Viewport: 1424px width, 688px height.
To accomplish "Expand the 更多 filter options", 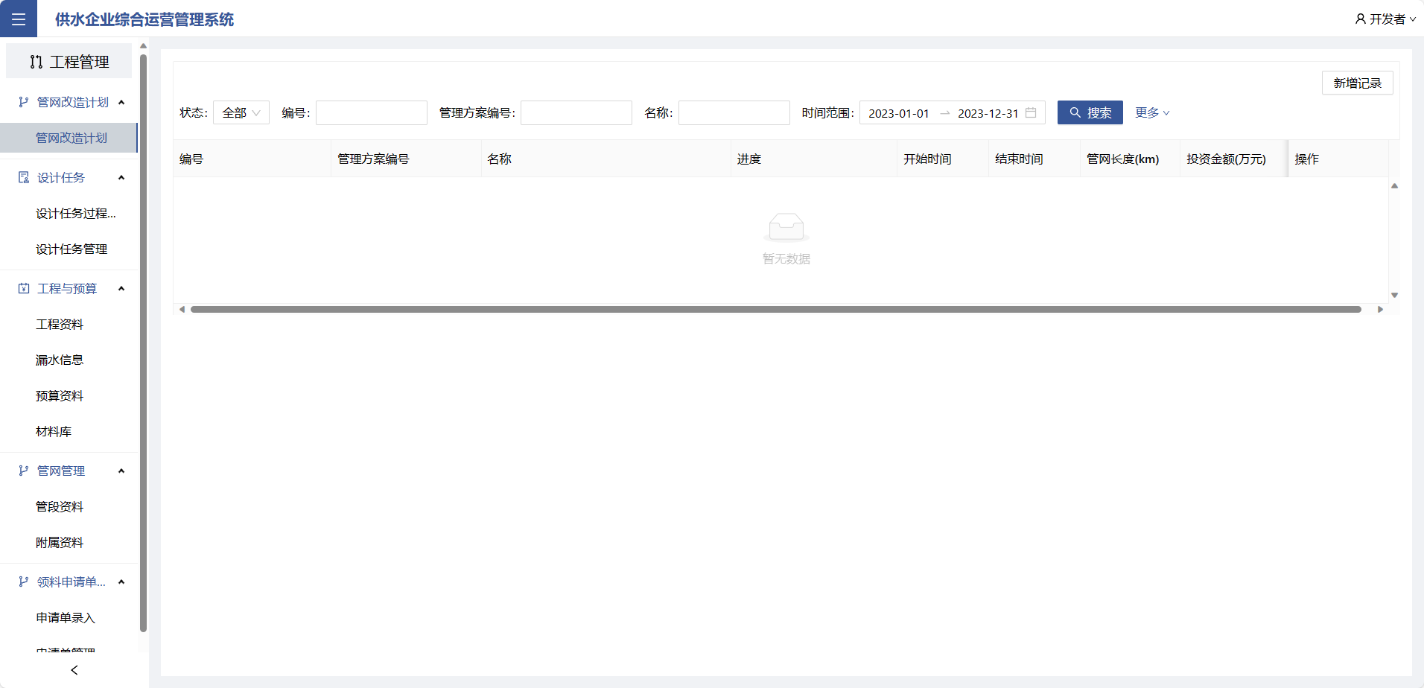I will pyautogui.click(x=1152, y=112).
